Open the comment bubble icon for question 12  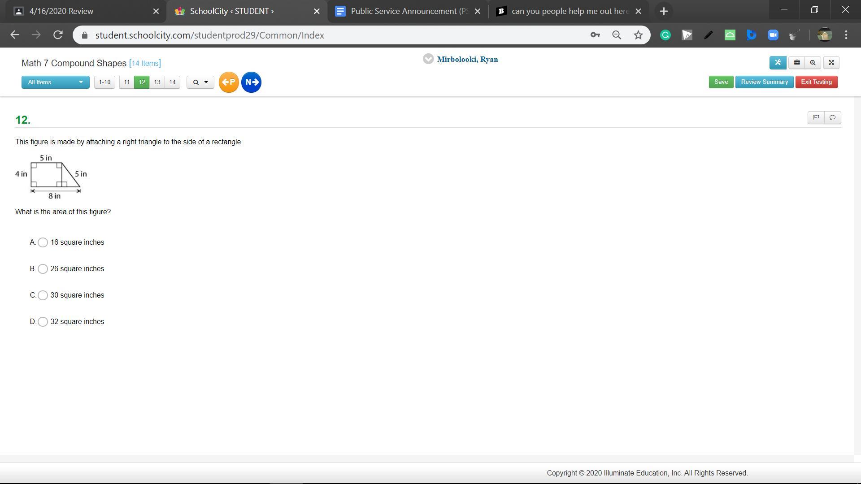[832, 117]
